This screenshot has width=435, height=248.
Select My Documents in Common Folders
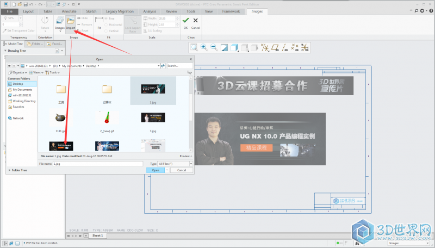[20, 90]
